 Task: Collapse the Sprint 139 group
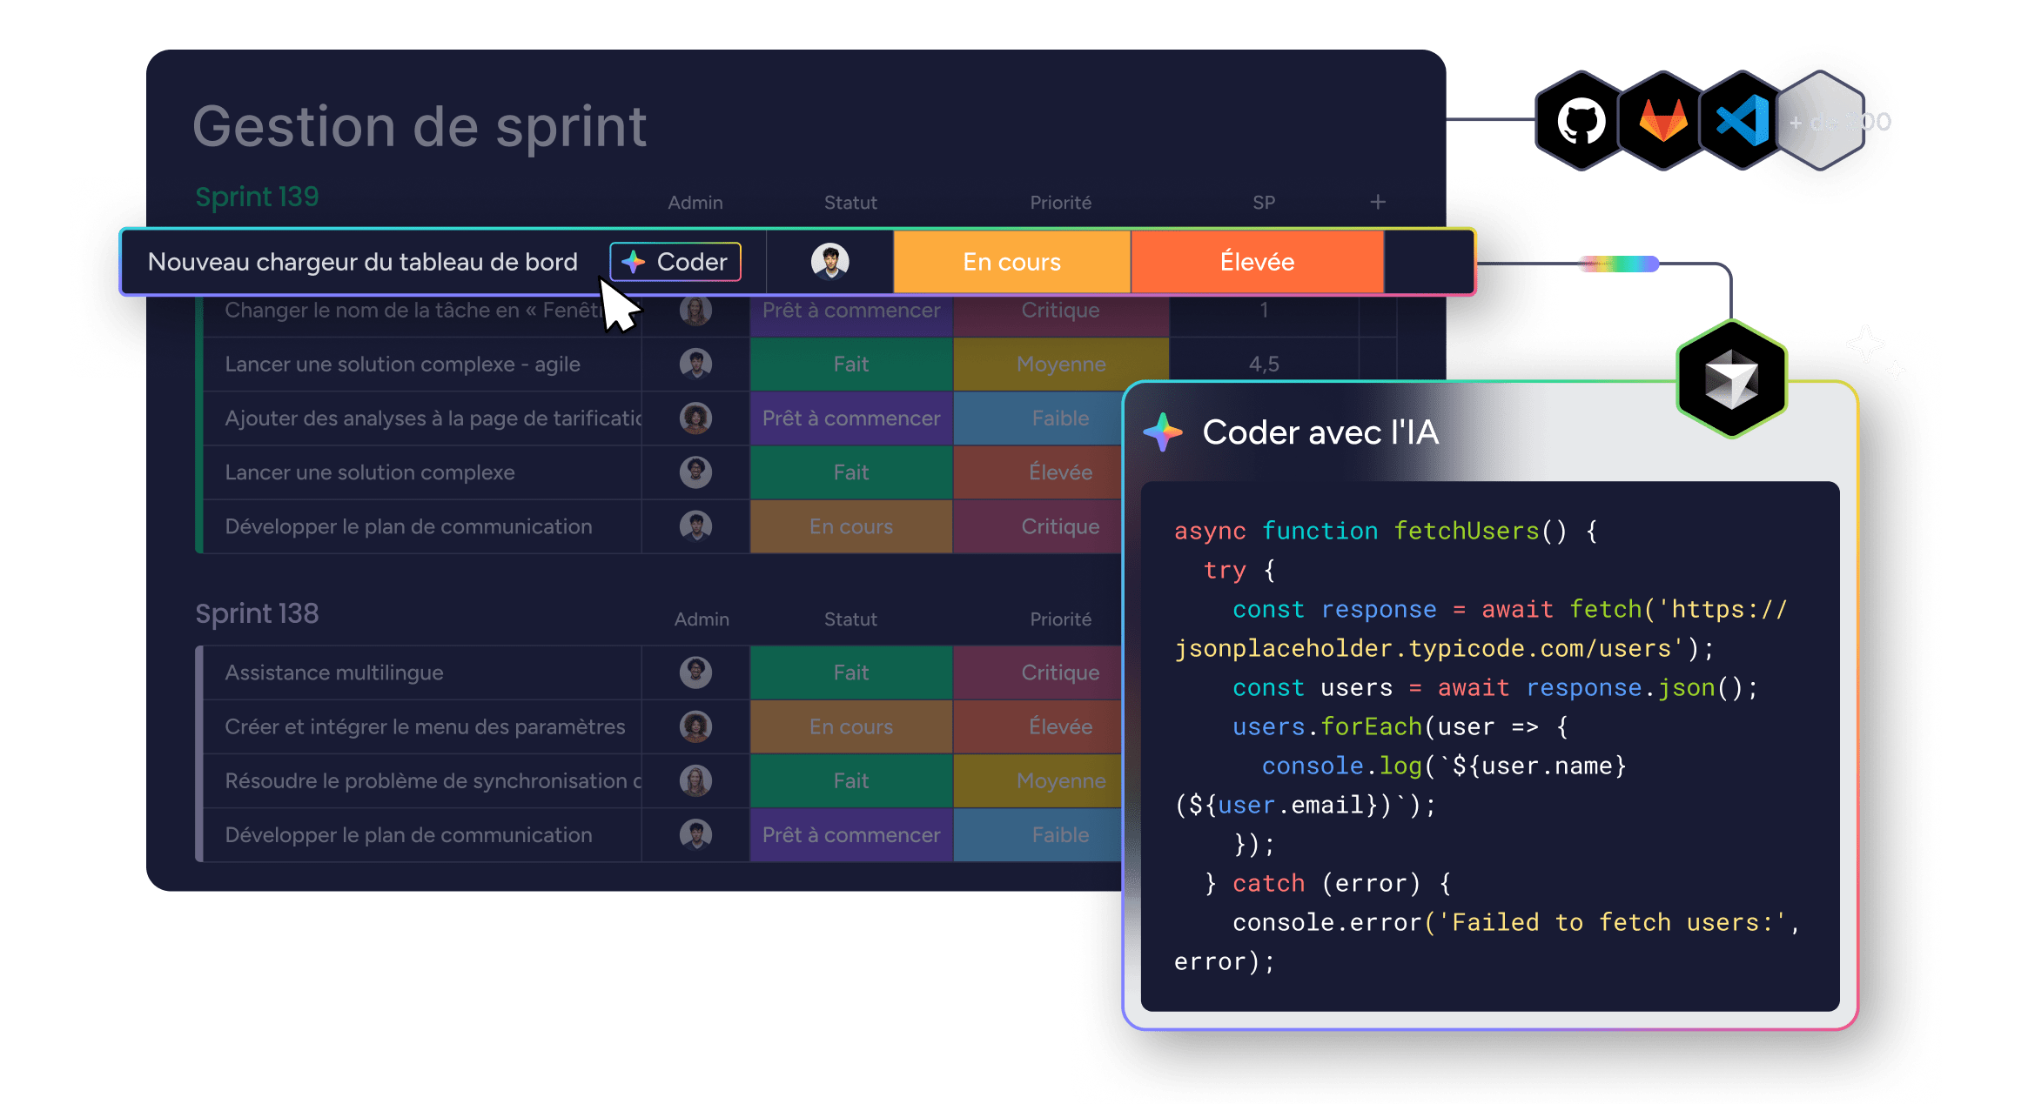[257, 196]
